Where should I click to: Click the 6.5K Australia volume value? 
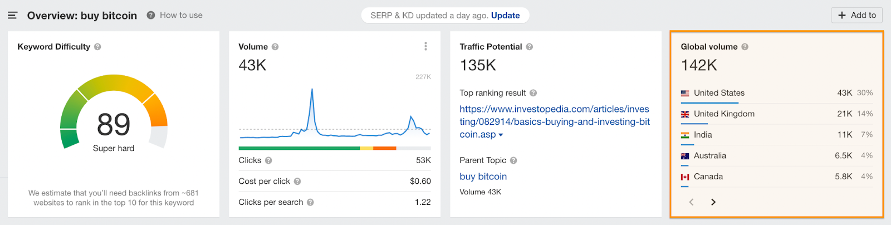click(844, 156)
